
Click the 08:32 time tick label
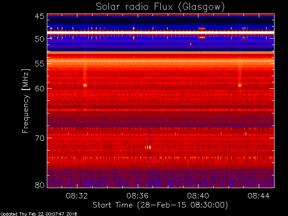pos(77,196)
